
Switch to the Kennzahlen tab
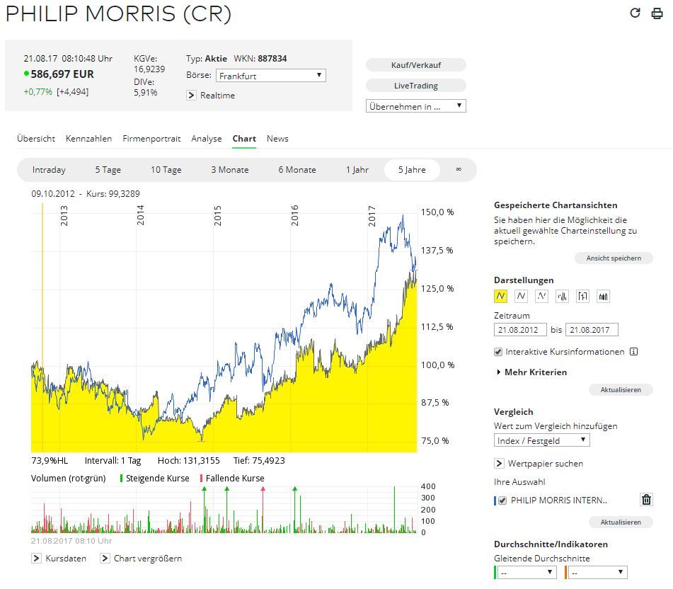pyautogui.click(x=88, y=139)
